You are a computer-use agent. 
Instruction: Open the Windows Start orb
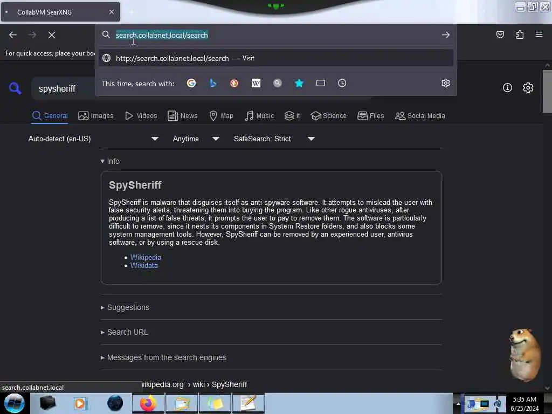click(15, 403)
